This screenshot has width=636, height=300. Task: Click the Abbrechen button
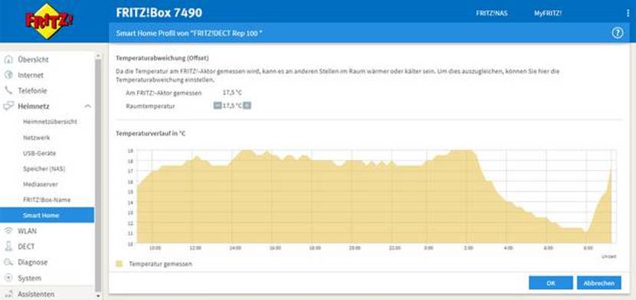click(599, 283)
